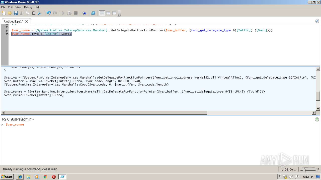Open the toolbar options dropdown arrow

119,15
